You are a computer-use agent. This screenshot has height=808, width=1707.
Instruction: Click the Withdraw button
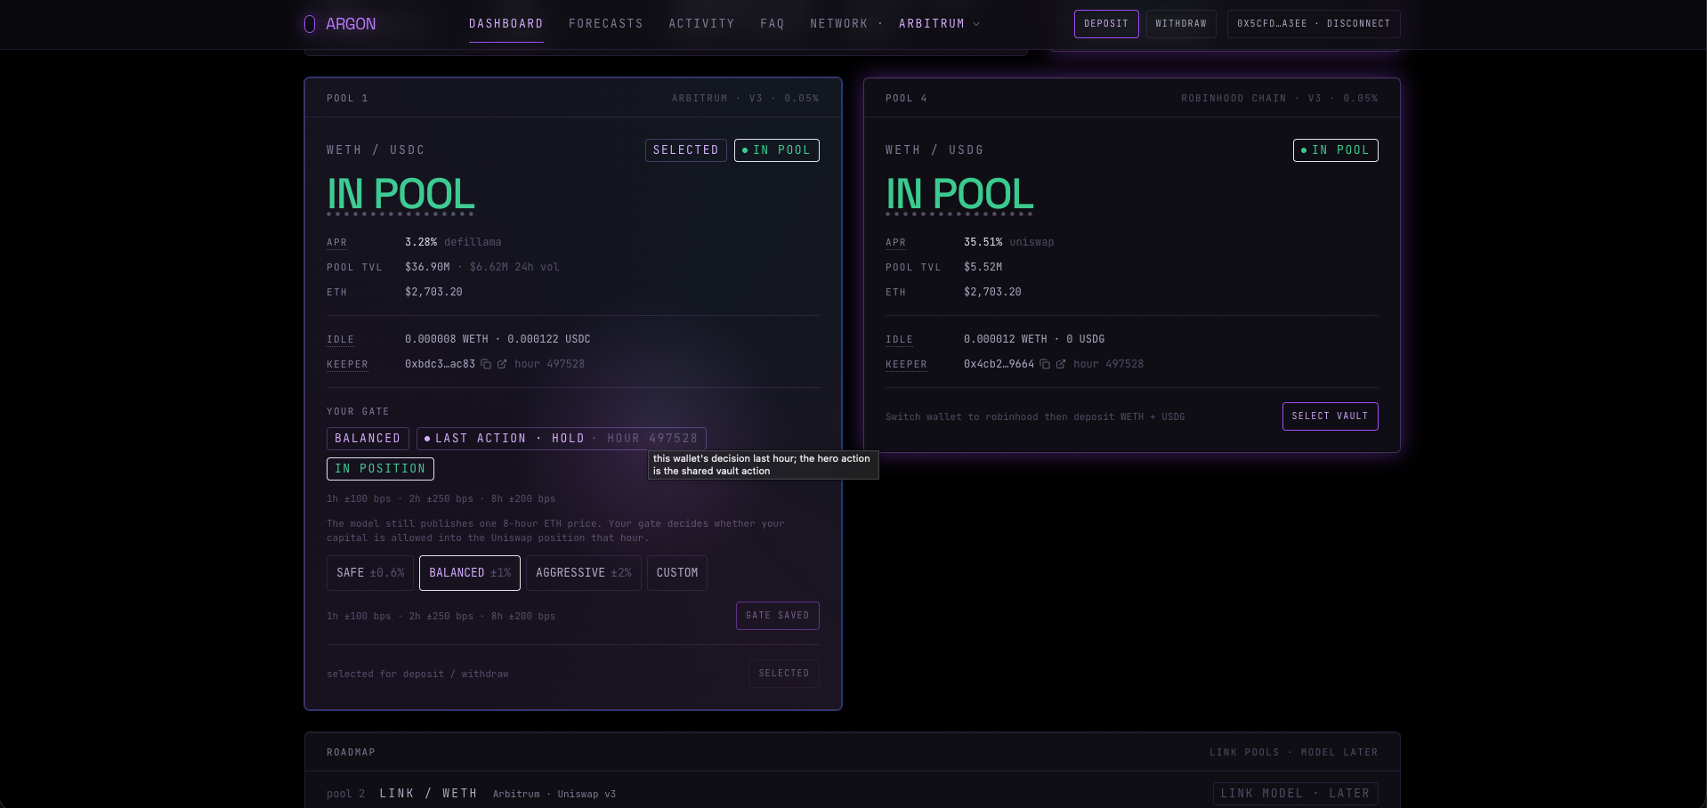click(x=1181, y=24)
